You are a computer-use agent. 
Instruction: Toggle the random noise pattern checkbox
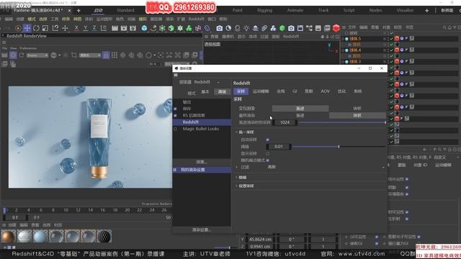[x=267, y=160]
